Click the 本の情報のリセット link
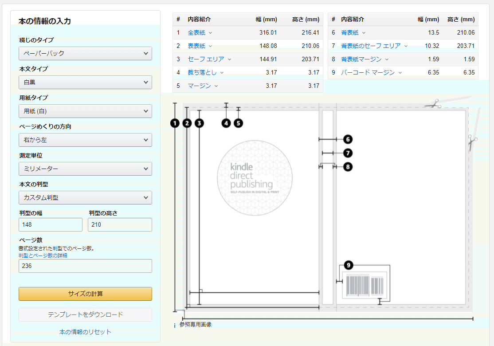The image size is (494, 346). point(85,332)
